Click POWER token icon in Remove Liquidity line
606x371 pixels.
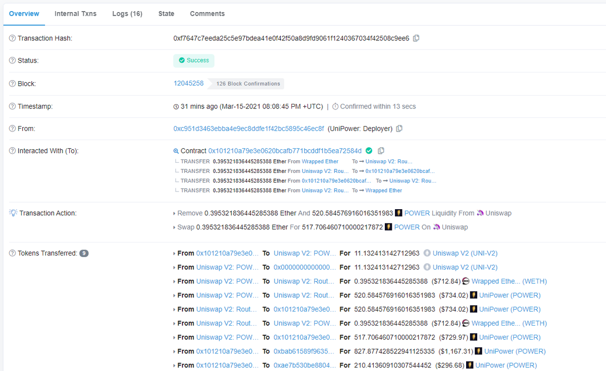(398, 213)
